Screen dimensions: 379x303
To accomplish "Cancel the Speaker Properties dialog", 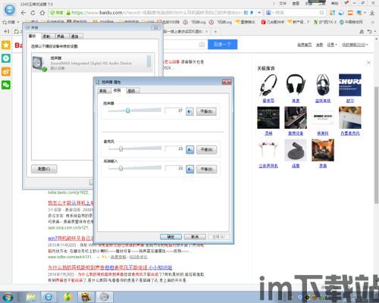I will coord(195,237).
